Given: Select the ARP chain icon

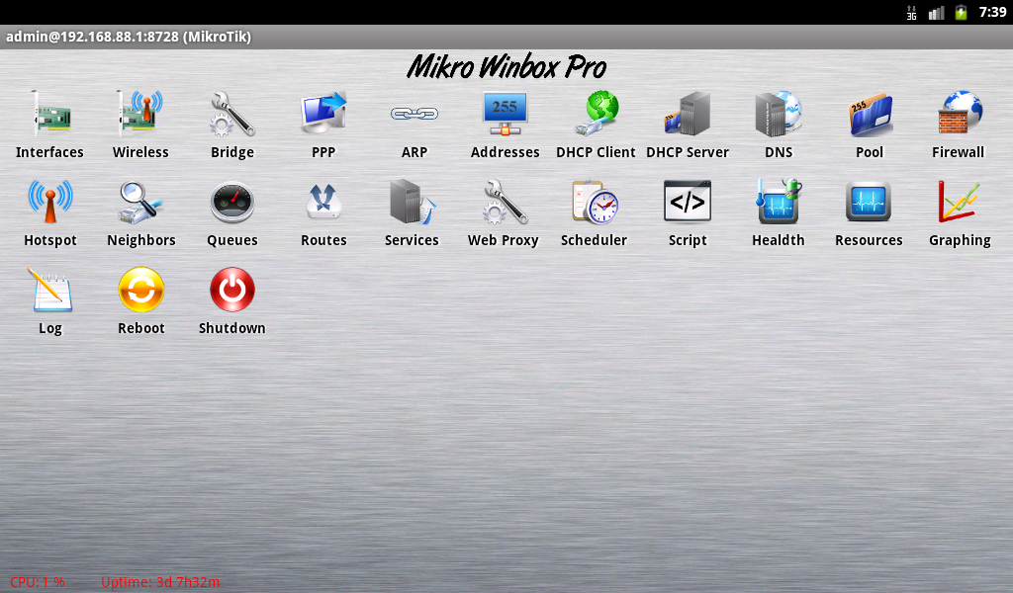Looking at the screenshot, I should [x=414, y=114].
